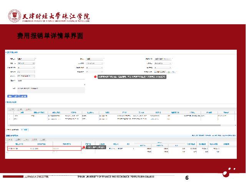The image size is (246, 185).
Task: Click the green icon beside the last right-column field
Action: pos(169,72)
